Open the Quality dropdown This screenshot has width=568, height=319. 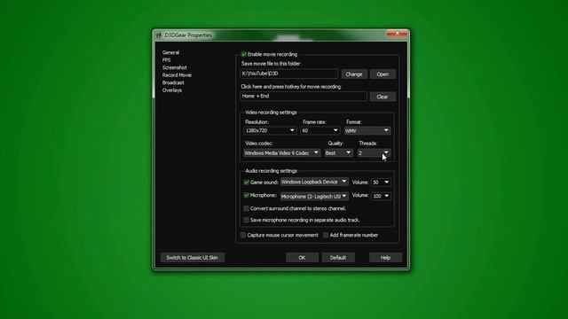tap(338, 153)
